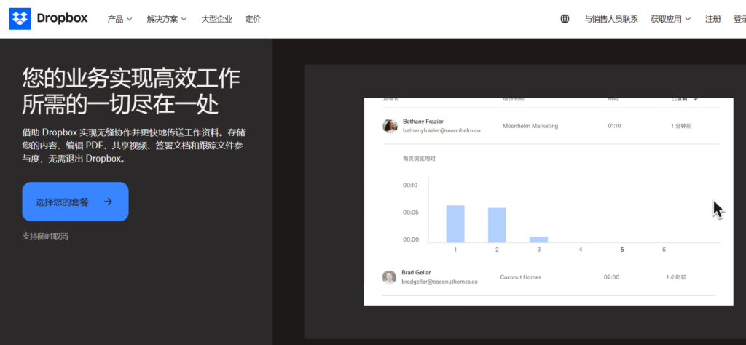This screenshot has height=345, width=746.
Task: Click Brad Gellar's avatar photo
Action: (x=389, y=277)
